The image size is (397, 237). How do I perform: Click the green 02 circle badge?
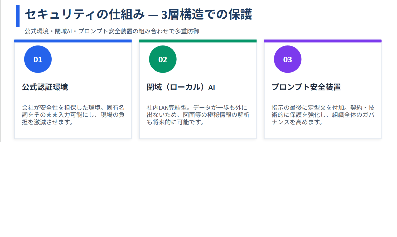click(163, 59)
